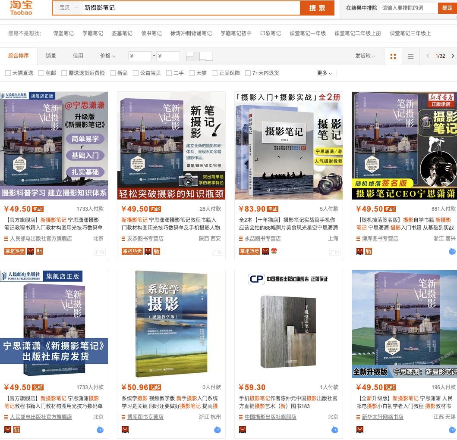
Task: Check 7+天内退货 filter
Action: click(248, 73)
